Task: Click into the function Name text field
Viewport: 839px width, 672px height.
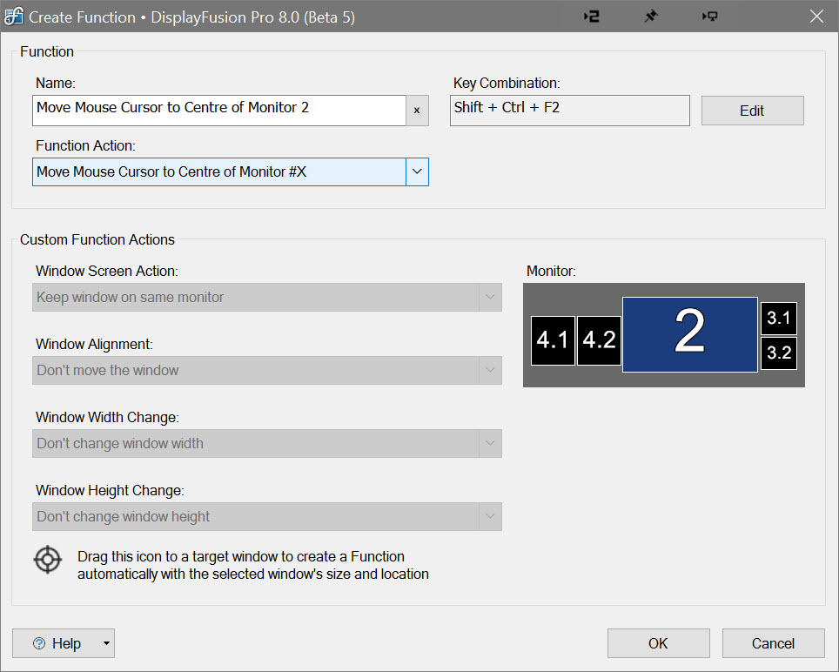Action: pyautogui.click(x=219, y=111)
